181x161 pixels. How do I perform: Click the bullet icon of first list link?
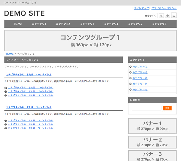(x=6, y=88)
